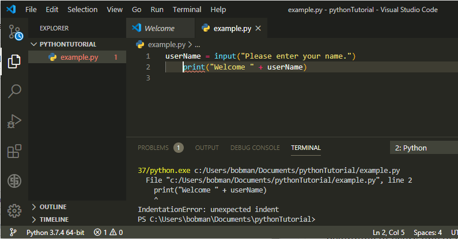Click the EXPLORER panel title

54,28
